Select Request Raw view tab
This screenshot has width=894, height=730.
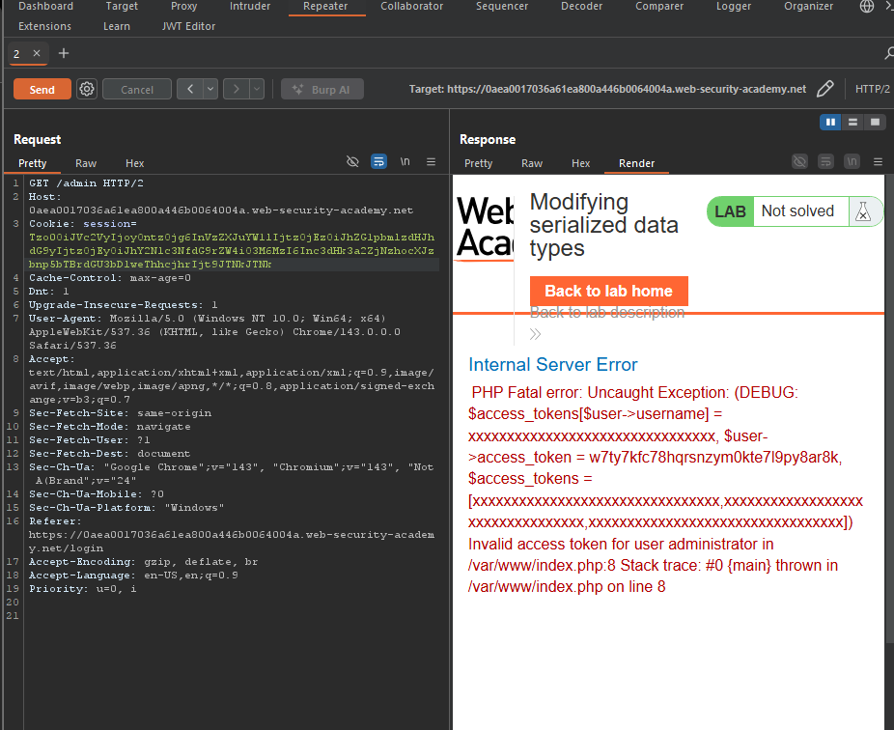pyautogui.click(x=86, y=163)
